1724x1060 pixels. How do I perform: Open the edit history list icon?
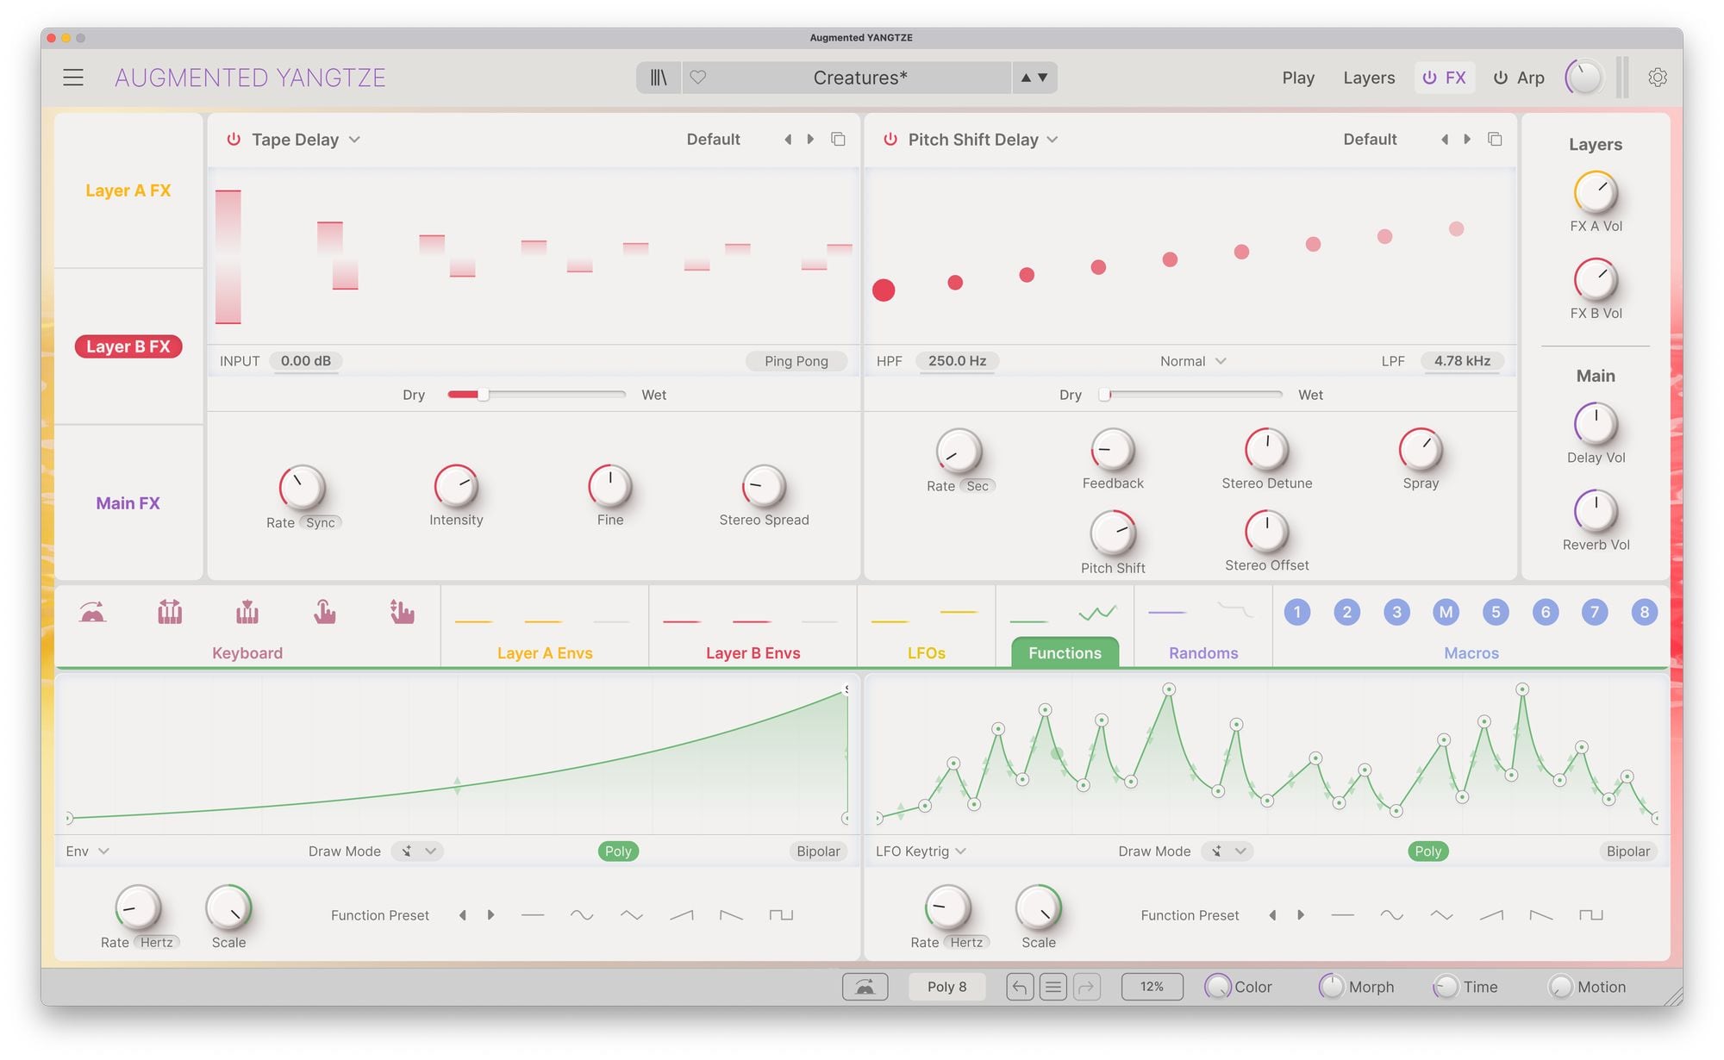click(1053, 987)
